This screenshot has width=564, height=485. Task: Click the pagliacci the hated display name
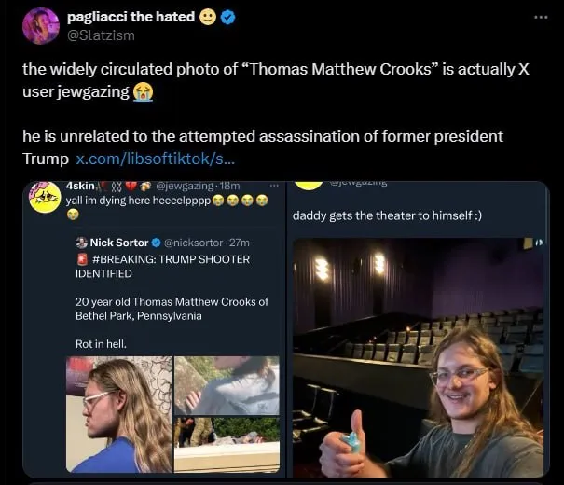(131, 17)
